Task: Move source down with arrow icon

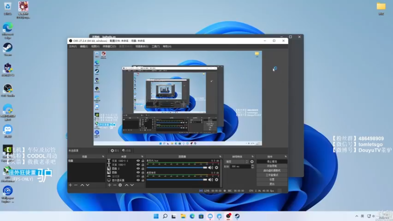Action: coord(132,185)
